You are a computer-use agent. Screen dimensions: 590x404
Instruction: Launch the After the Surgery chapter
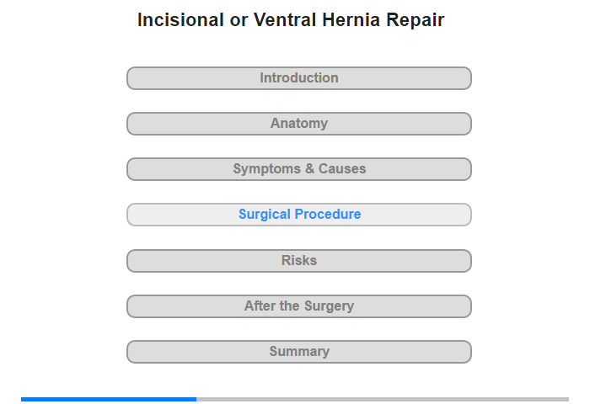click(x=298, y=306)
